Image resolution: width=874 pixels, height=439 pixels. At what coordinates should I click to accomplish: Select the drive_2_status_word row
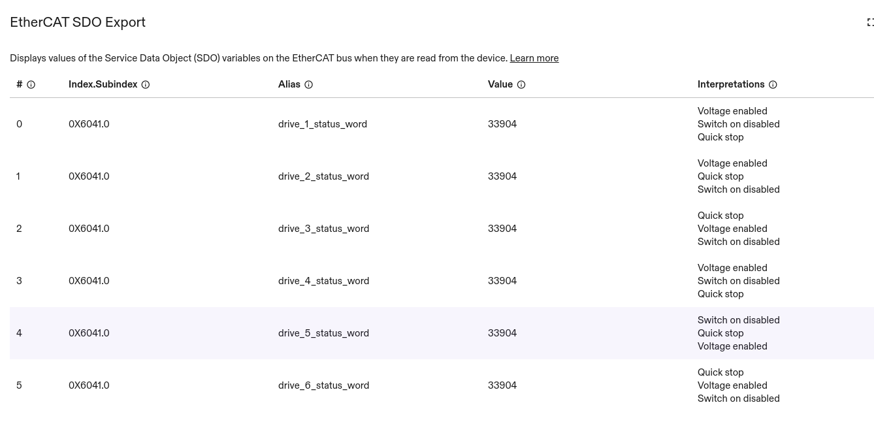[323, 176]
